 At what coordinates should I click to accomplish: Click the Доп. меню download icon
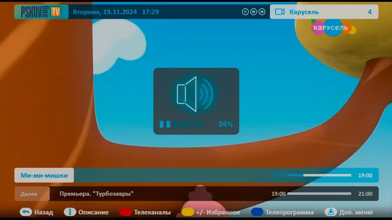[x=331, y=212]
